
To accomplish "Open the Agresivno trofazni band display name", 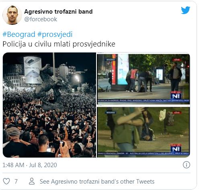I will tap(58, 12).
